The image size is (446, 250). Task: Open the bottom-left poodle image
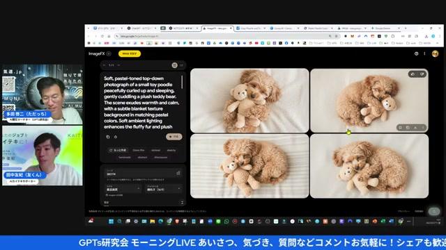click(249, 166)
